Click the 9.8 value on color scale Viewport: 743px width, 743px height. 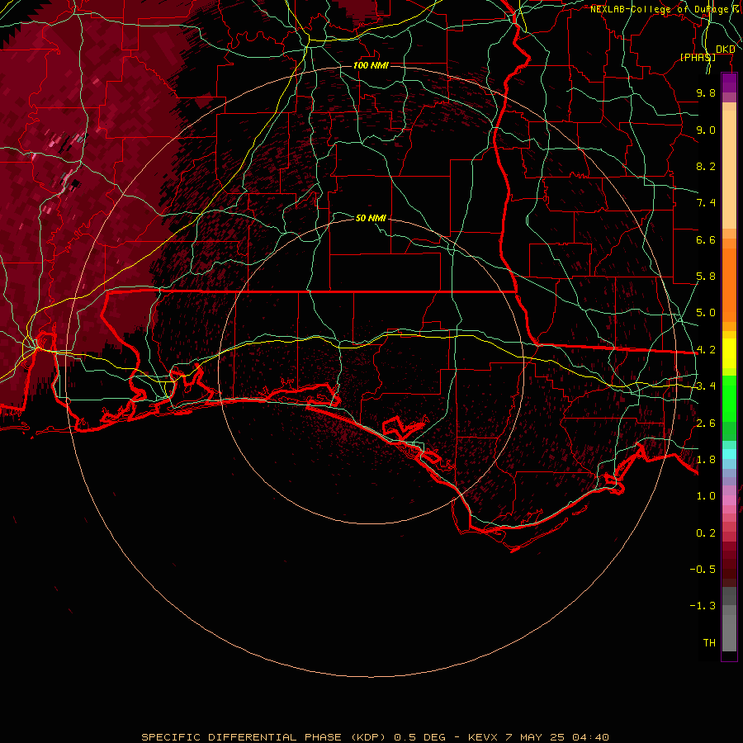pyautogui.click(x=706, y=92)
